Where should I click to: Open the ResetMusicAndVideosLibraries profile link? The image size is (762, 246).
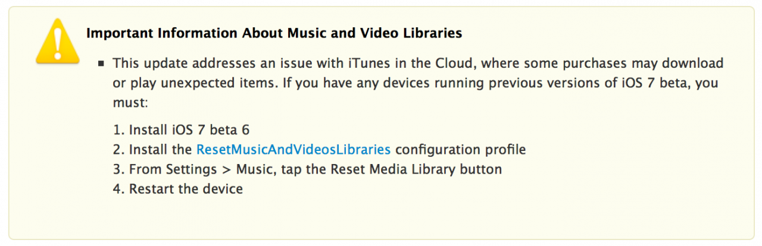[x=293, y=149]
